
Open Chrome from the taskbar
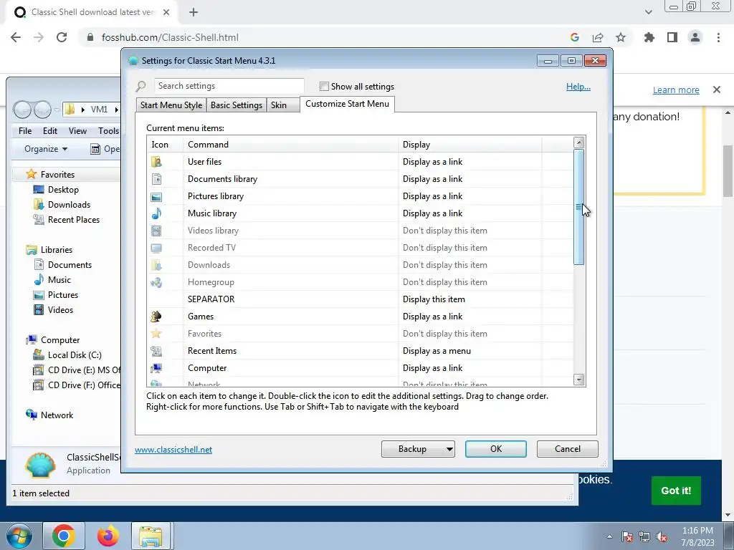pyautogui.click(x=64, y=536)
